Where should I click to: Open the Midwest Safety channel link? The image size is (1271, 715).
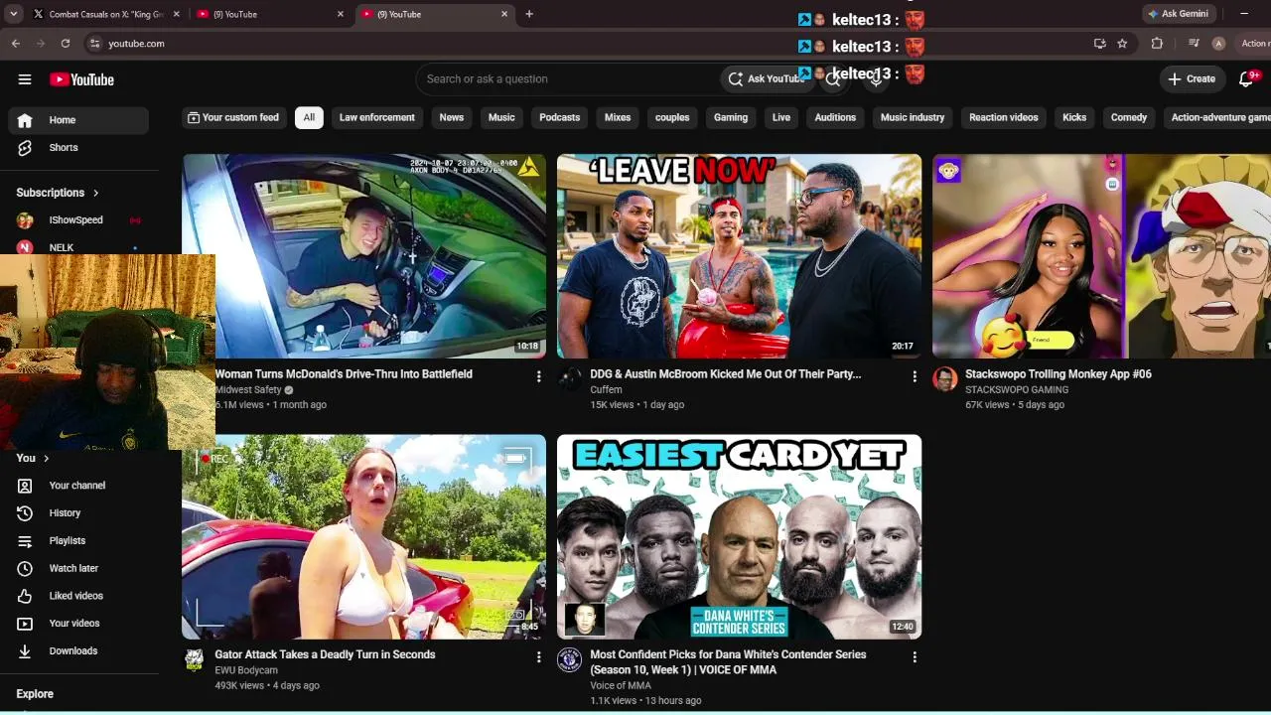[x=248, y=390]
